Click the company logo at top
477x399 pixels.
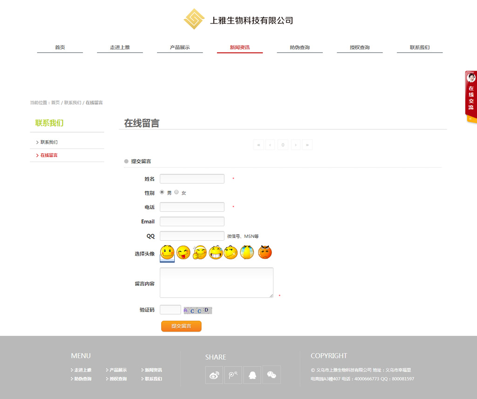click(194, 19)
